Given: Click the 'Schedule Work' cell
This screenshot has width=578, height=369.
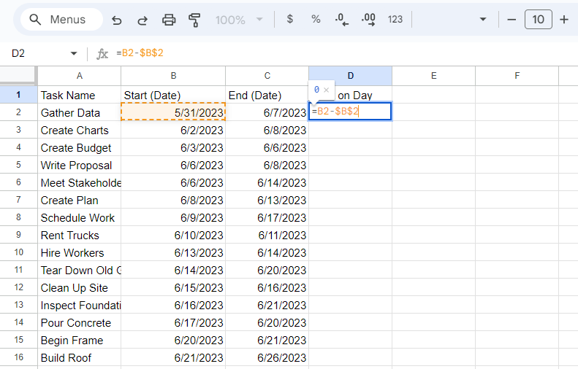Looking at the screenshot, I should click(x=79, y=217).
